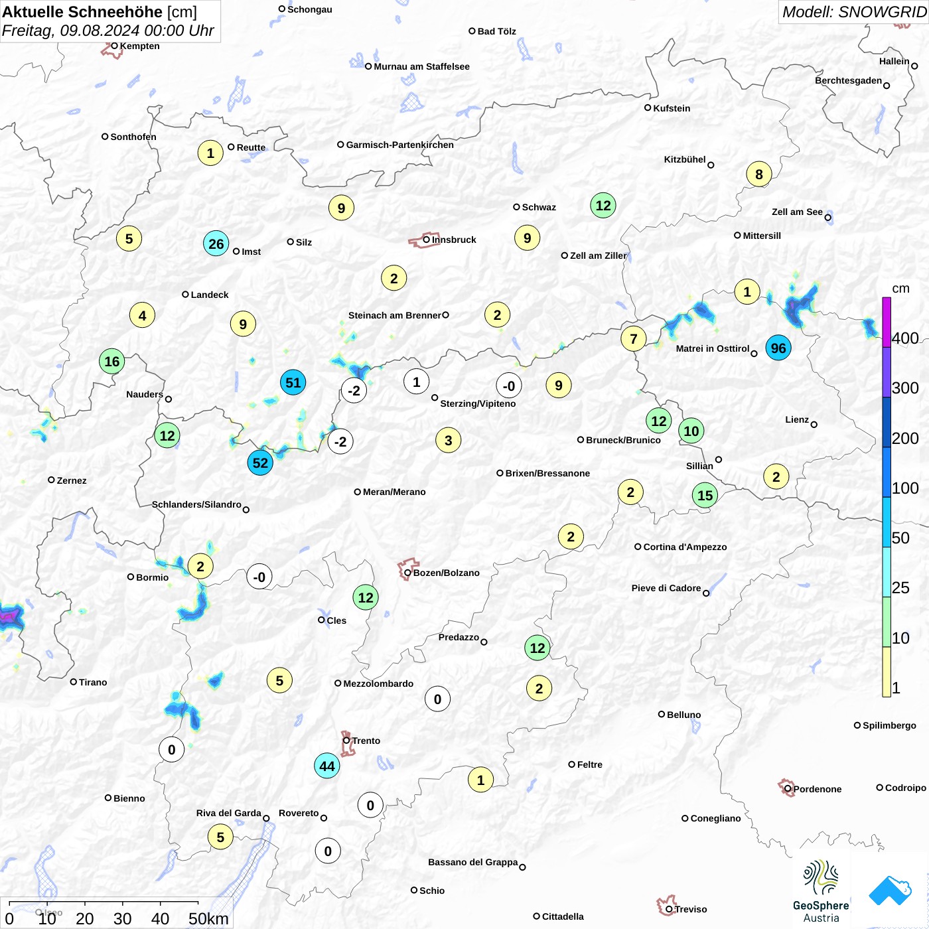Viewport: 929px width, 929px height.
Task: Select the 44 cm marker near Trento
Action: point(327,766)
